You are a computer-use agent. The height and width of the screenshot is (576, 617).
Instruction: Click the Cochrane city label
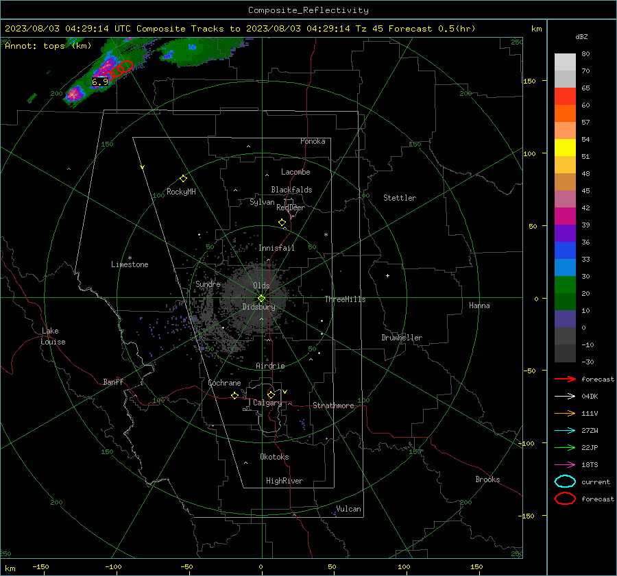coord(224,383)
